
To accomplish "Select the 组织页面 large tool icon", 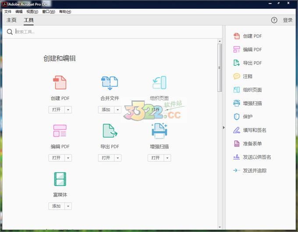I will click(159, 82).
